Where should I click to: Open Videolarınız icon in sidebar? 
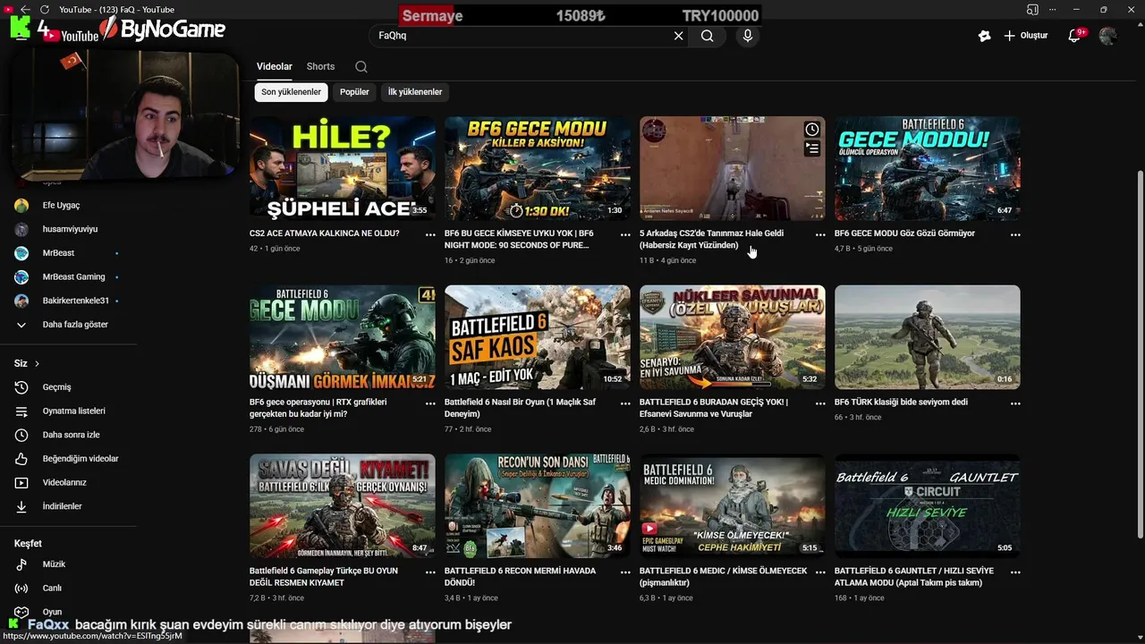click(x=21, y=483)
